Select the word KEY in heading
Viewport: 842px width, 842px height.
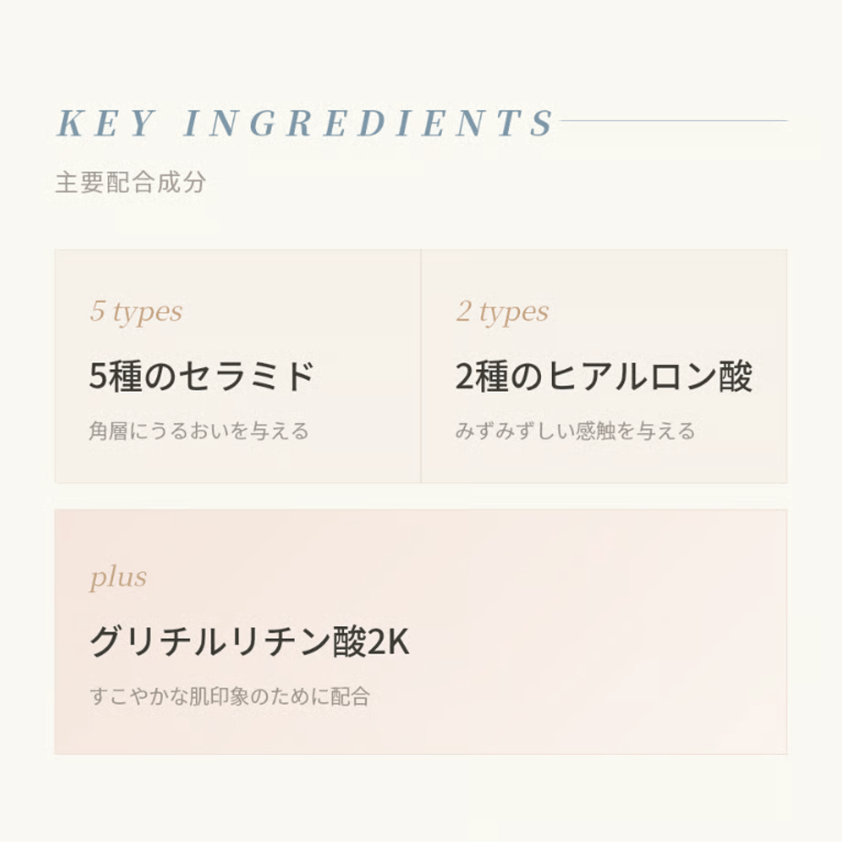[106, 123]
